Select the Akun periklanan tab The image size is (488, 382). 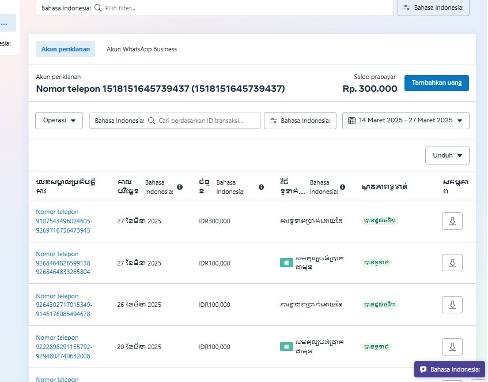[x=65, y=49]
